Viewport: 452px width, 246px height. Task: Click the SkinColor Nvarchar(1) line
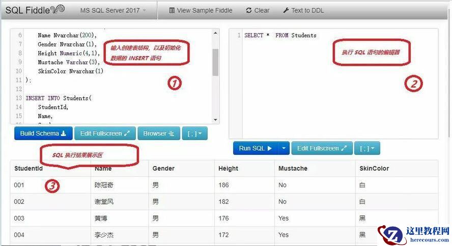[x=71, y=71]
